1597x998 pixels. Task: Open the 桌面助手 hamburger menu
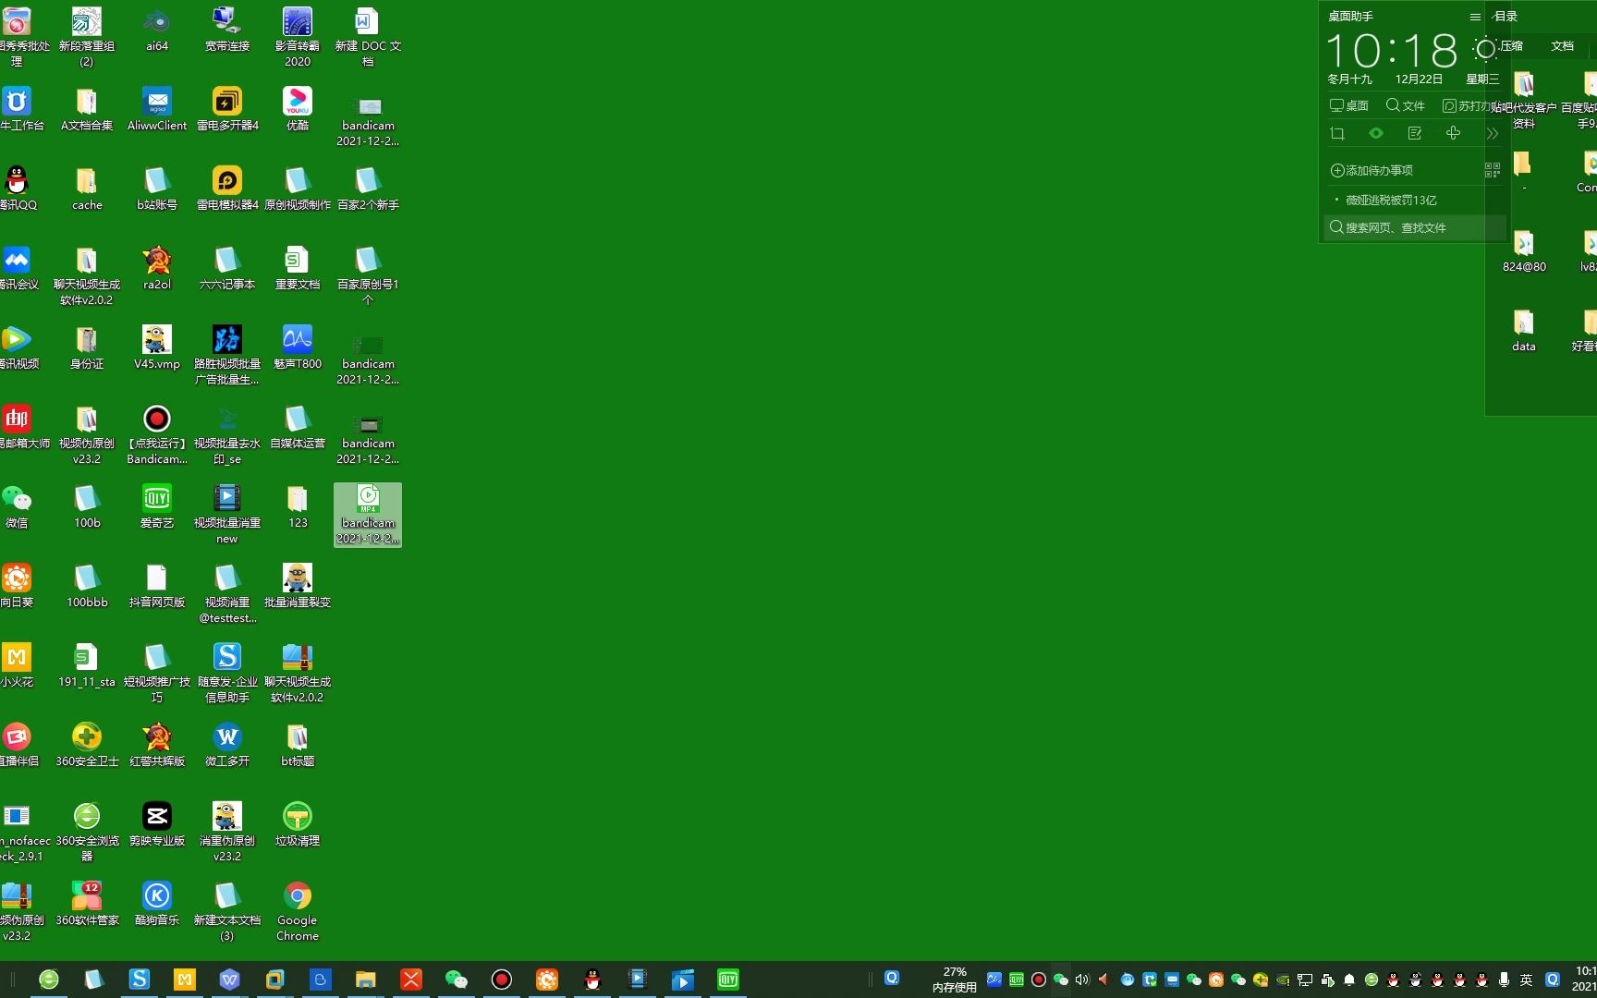point(1475,17)
